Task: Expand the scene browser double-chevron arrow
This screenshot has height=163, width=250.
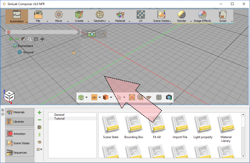Action: point(79,32)
